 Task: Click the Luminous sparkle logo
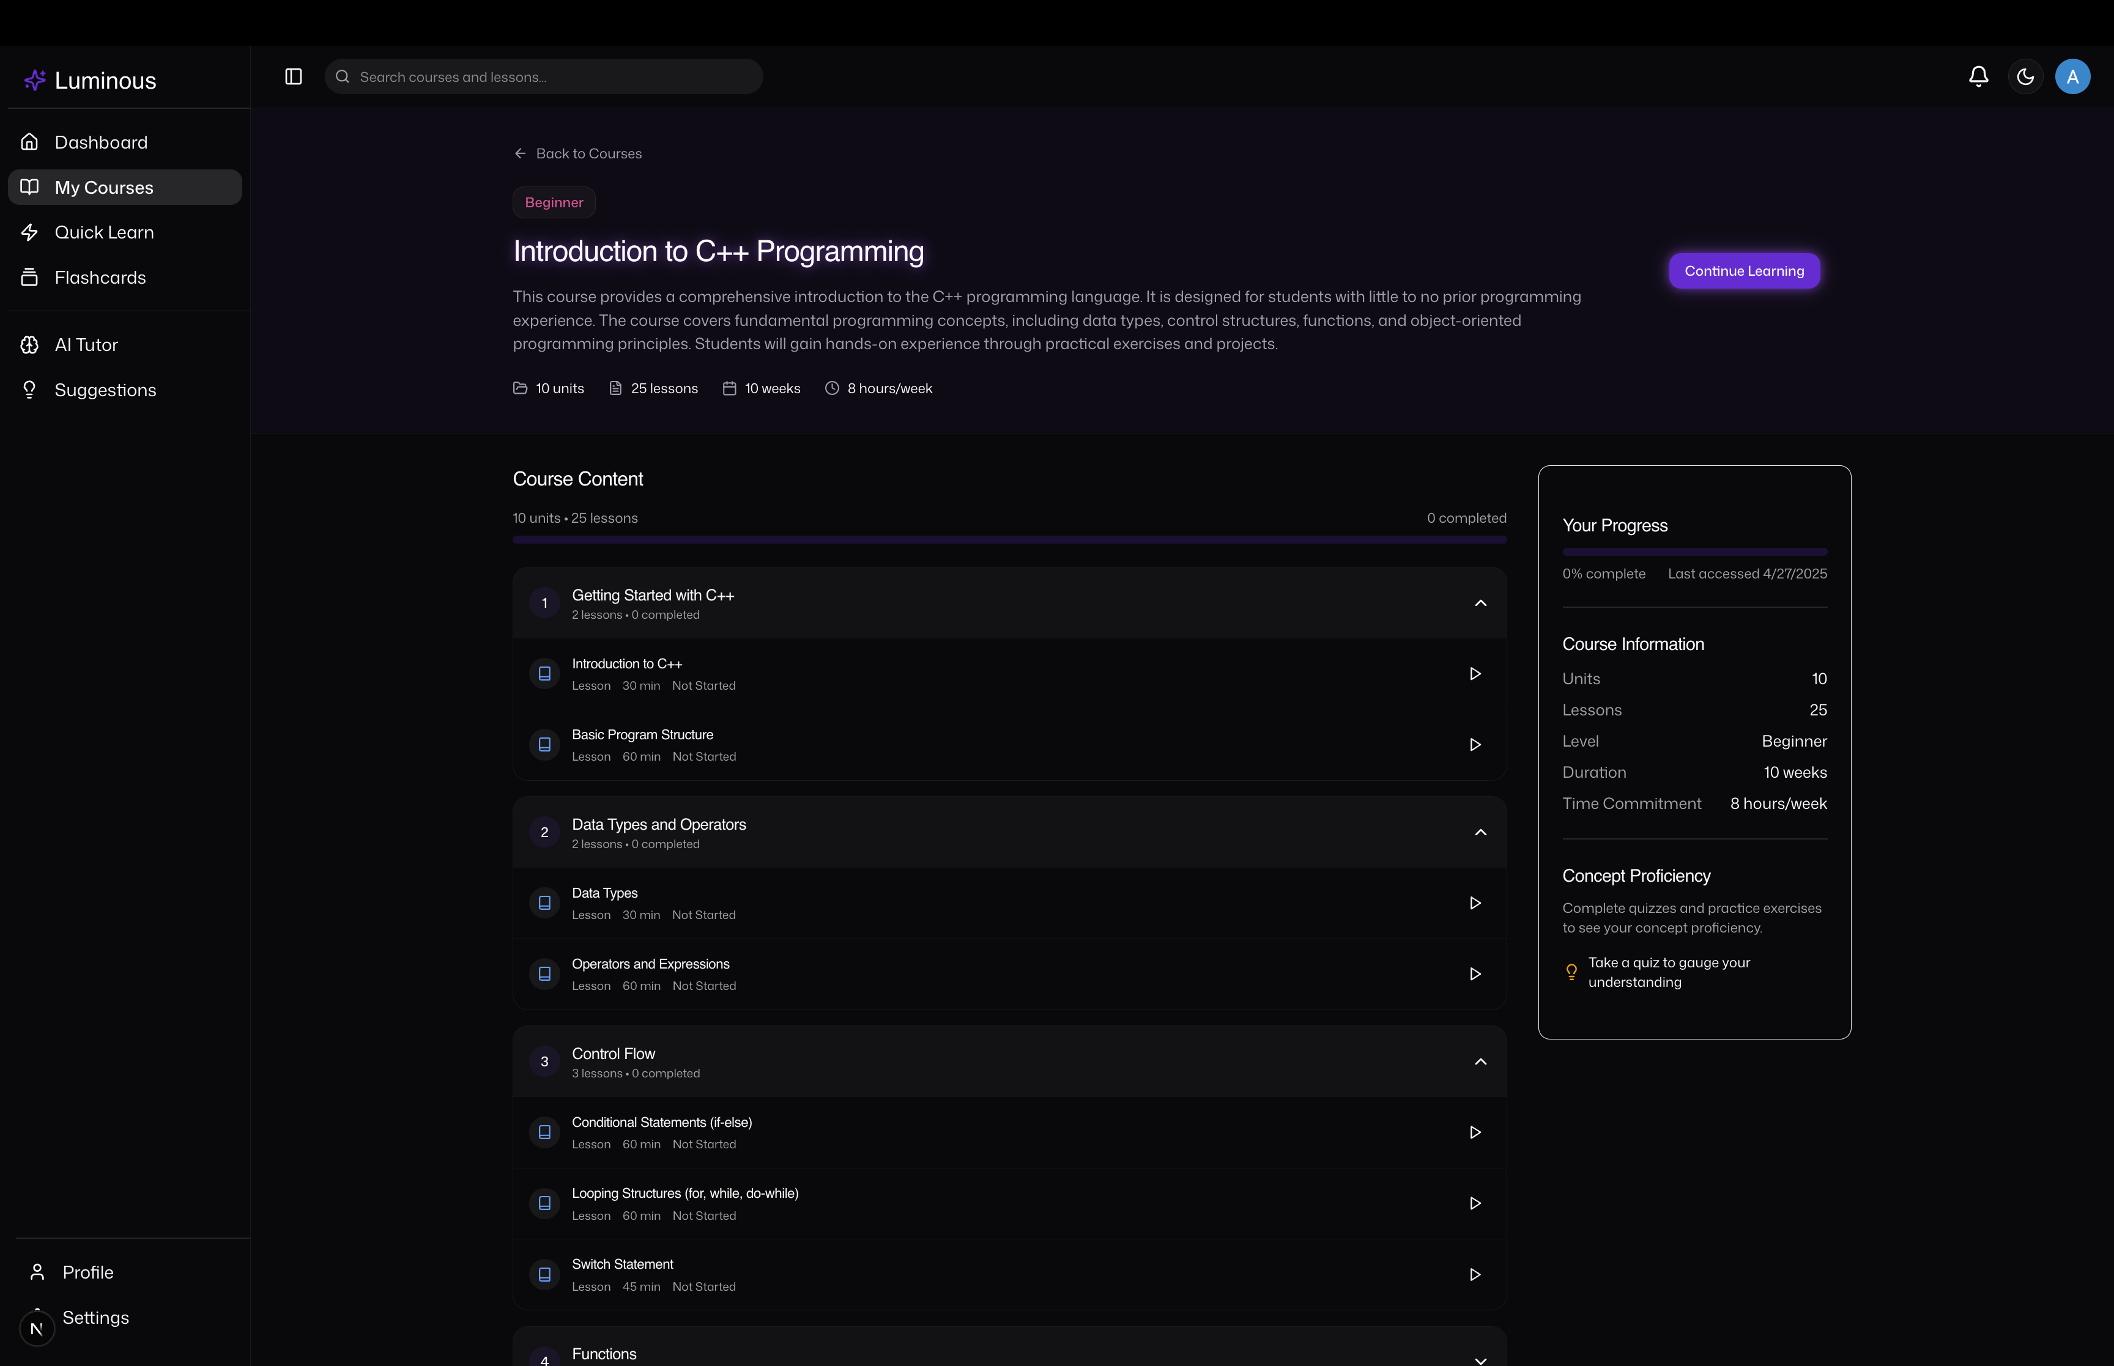(35, 81)
